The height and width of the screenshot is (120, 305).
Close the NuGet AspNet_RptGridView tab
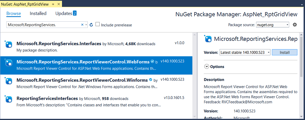tap(58, 4)
